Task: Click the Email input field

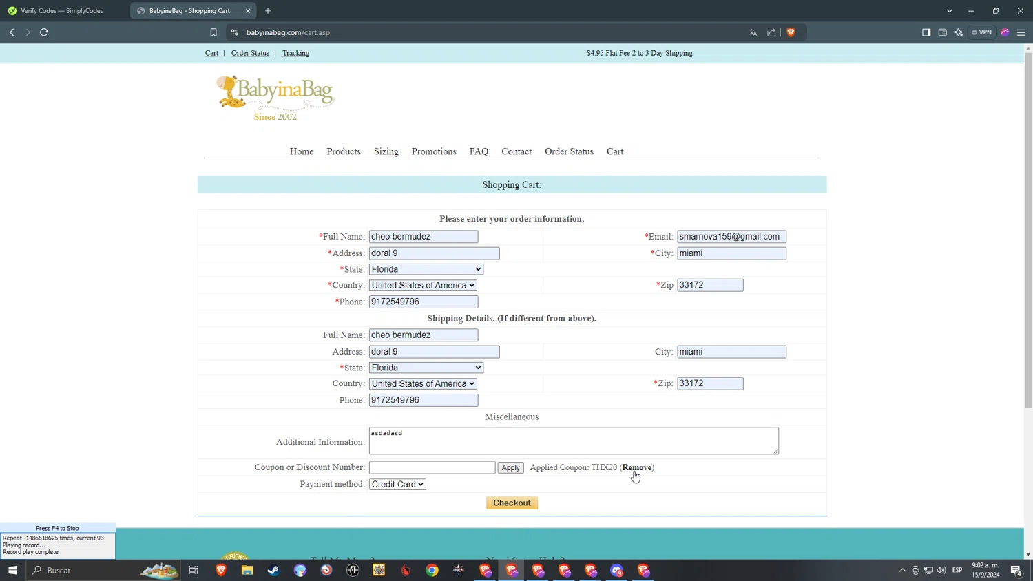Action: [731, 236]
